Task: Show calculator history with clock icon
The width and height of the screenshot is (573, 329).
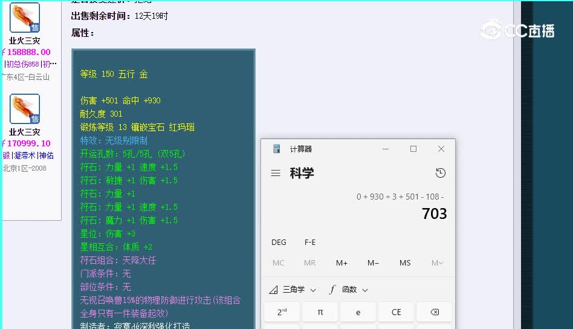Action: click(x=440, y=173)
